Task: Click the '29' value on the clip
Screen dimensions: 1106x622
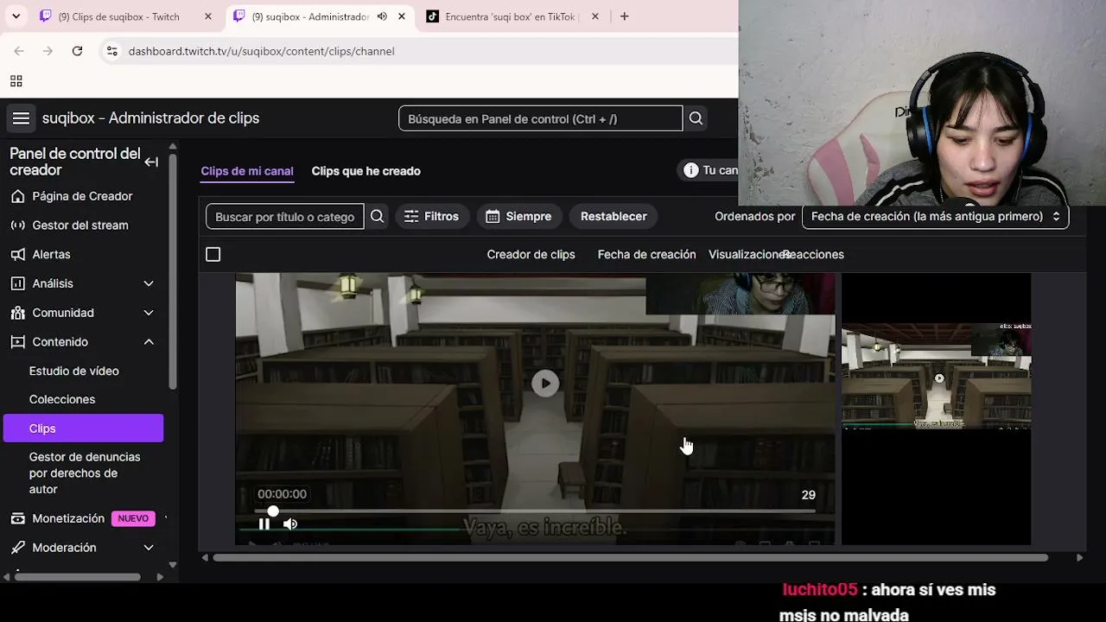Action: [x=808, y=495]
